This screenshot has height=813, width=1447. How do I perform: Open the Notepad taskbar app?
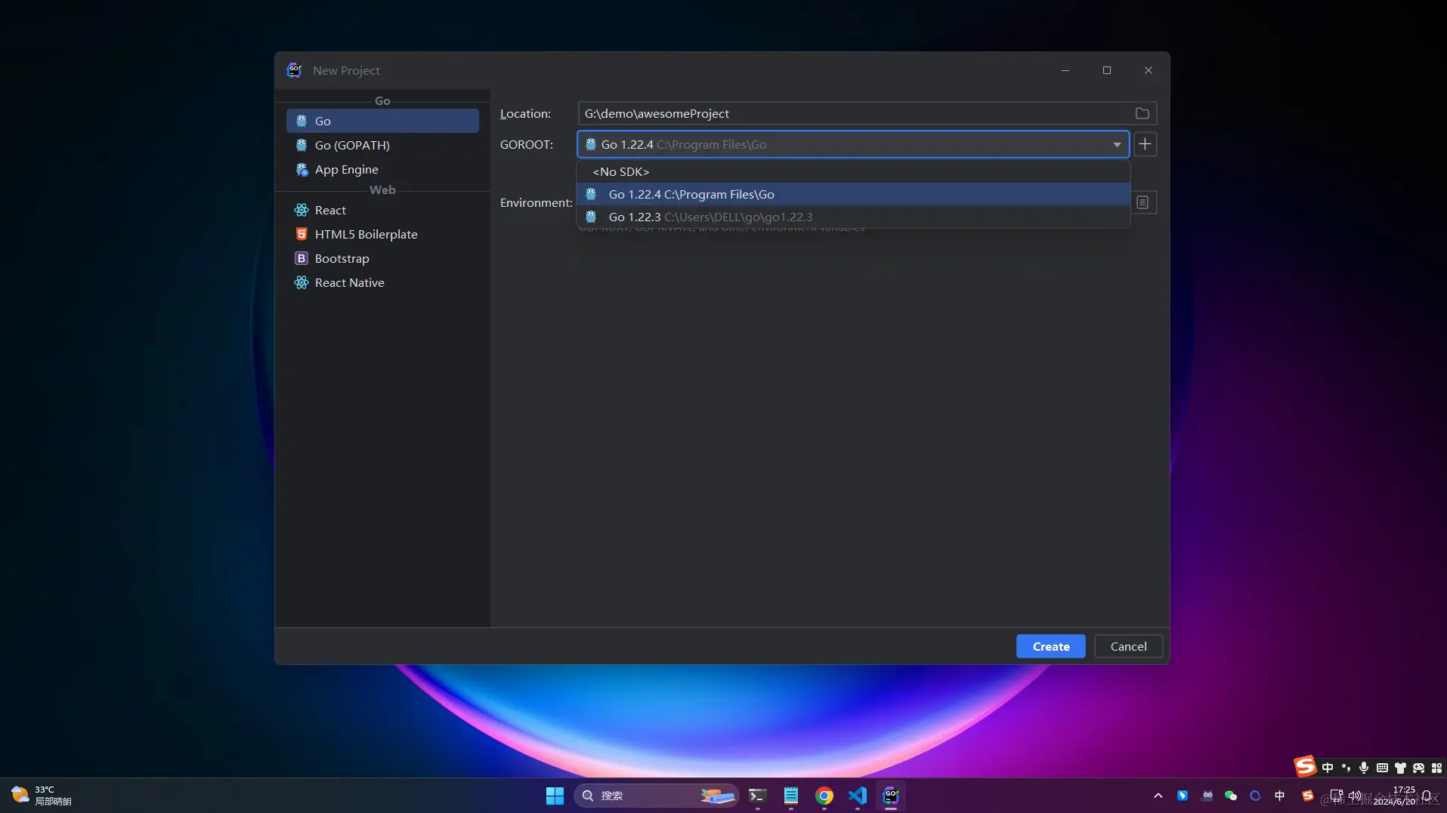click(x=791, y=796)
